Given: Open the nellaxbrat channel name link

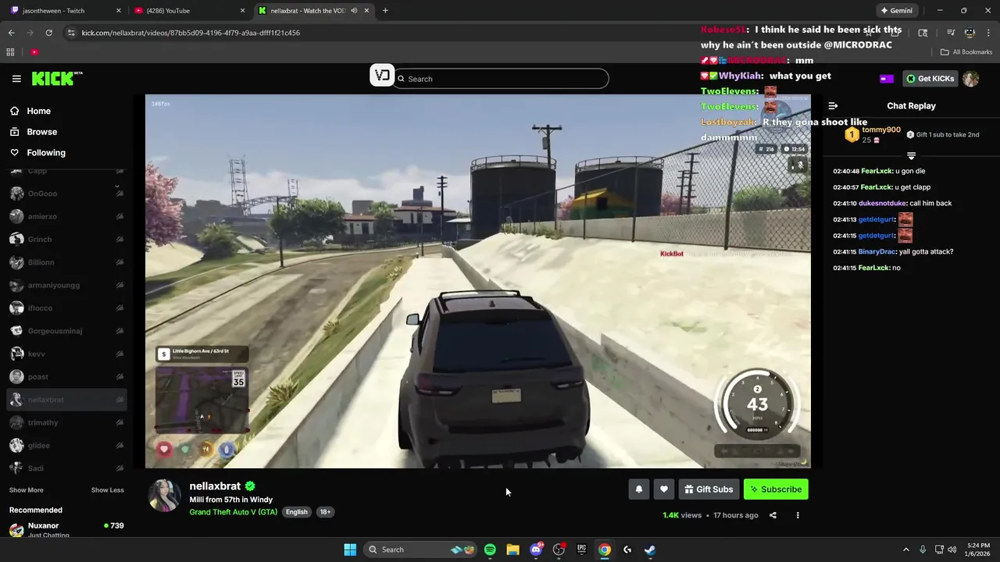Looking at the screenshot, I should pyautogui.click(x=215, y=486).
